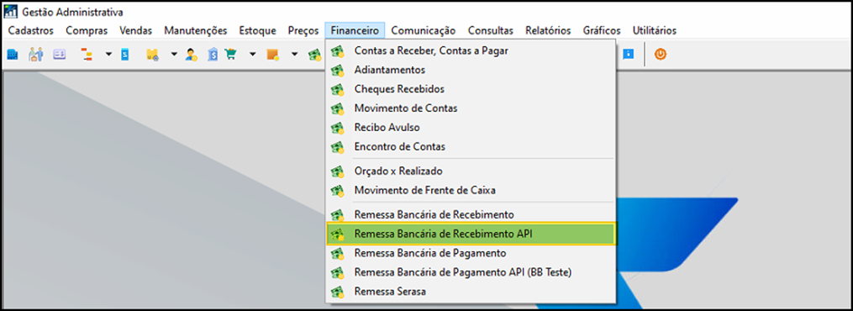
Task: Click the orange sticky note icon
Action: click(x=272, y=55)
